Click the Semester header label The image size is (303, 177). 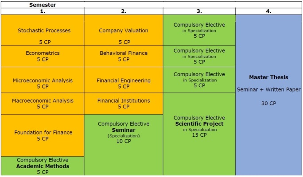43,4
